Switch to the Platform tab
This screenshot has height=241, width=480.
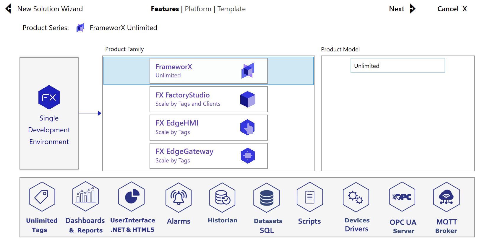point(198,9)
